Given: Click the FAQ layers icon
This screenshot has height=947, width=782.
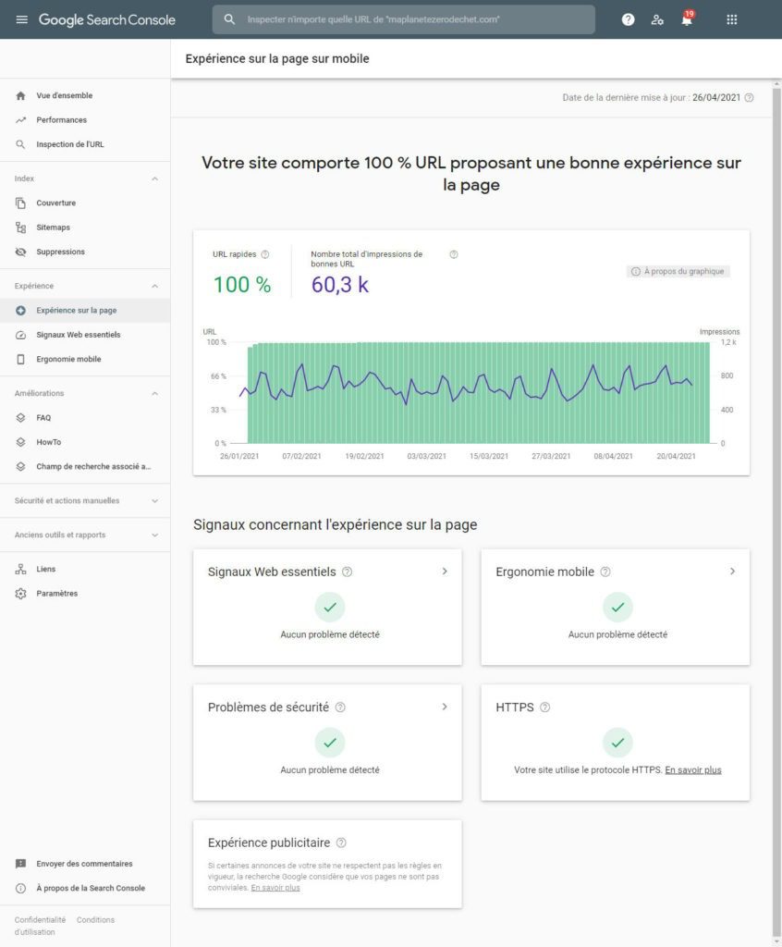Looking at the screenshot, I should pyautogui.click(x=20, y=418).
